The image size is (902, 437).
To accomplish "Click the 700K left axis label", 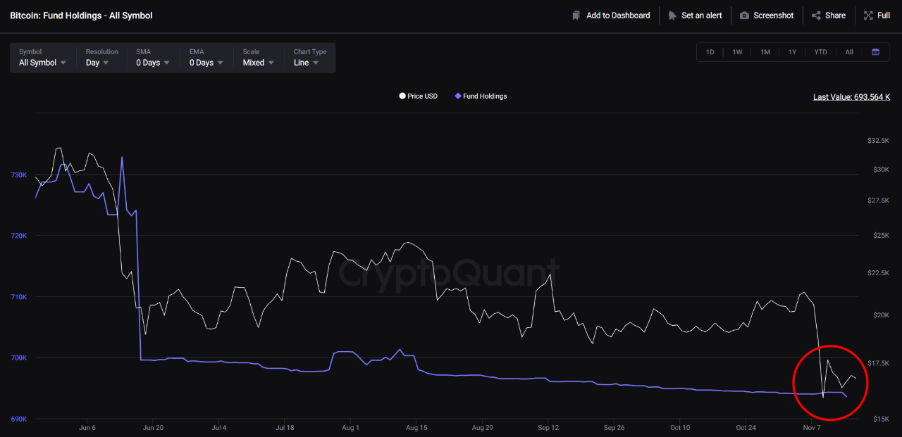I will tap(19, 358).
